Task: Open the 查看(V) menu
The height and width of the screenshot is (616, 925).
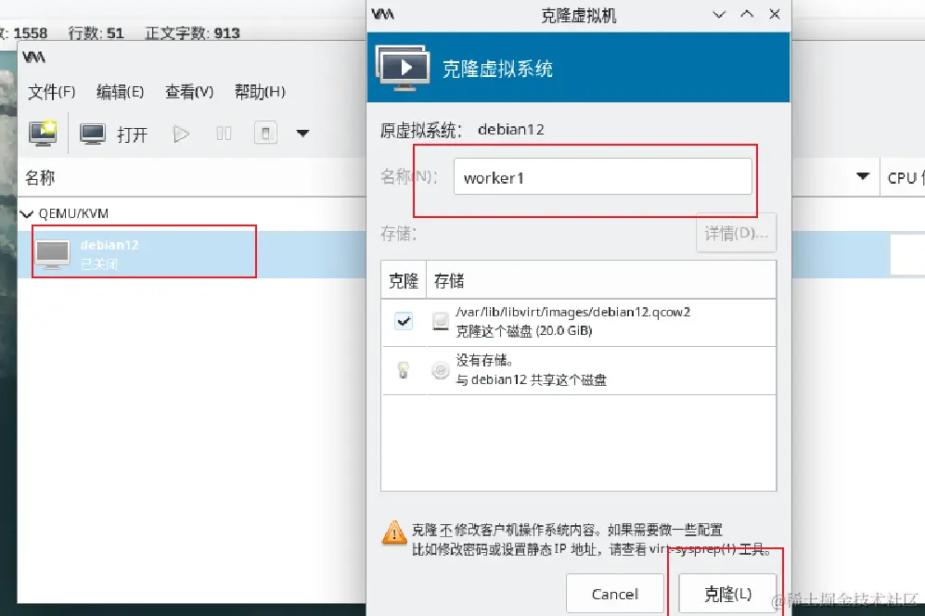Action: pyautogui.click(x=189, y=92)
